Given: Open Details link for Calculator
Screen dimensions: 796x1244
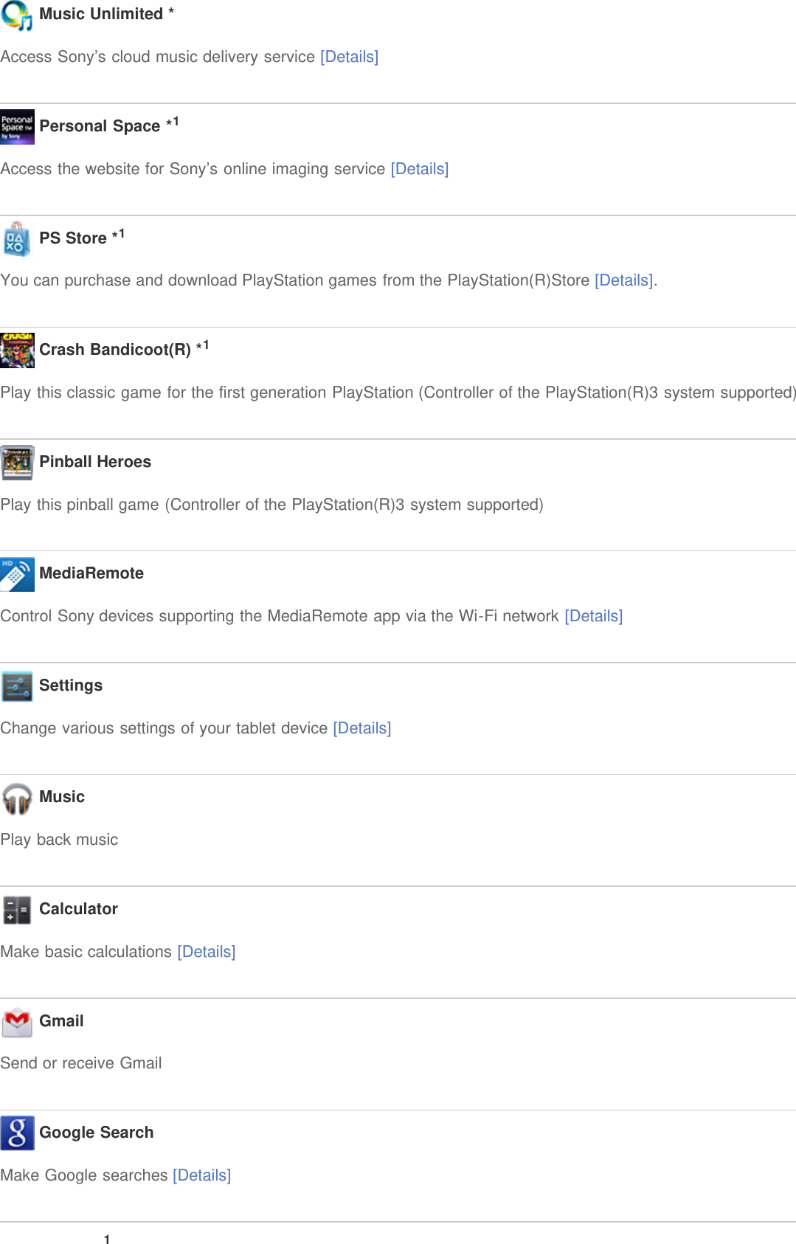Looking at the screenshot, I should tap(206, 952).
